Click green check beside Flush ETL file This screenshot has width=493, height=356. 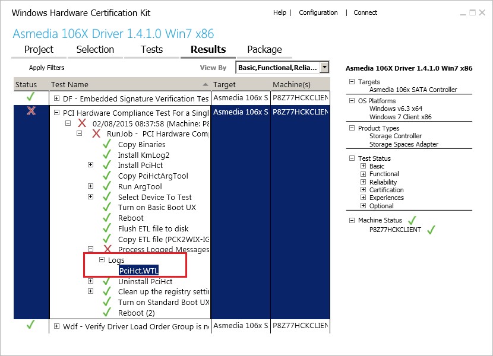107,228
